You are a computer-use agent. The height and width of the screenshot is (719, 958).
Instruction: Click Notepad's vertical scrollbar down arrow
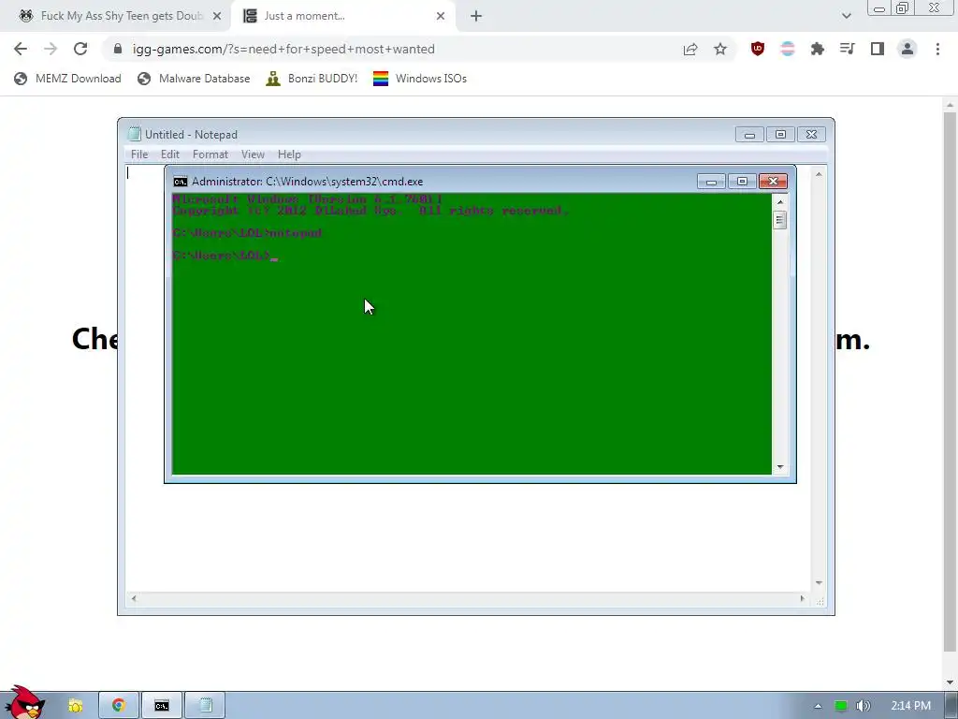point(819,582)
